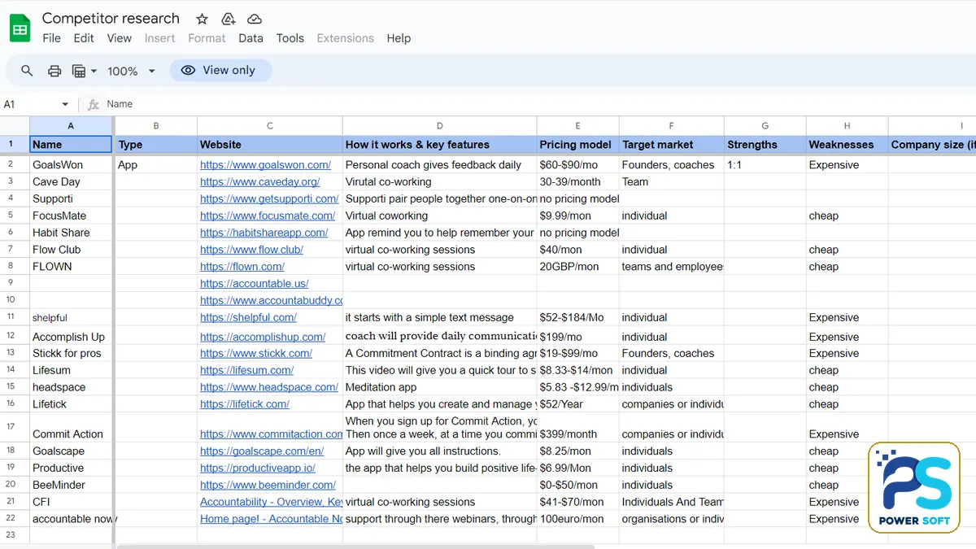Click the View only button
The image size is (976, 549).
tap(220, 71)
